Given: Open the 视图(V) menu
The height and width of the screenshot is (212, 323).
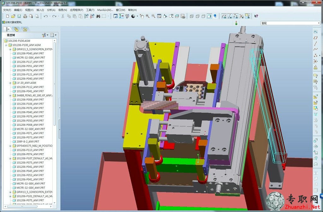Looking at the screenshot, I should coord(29,10).
